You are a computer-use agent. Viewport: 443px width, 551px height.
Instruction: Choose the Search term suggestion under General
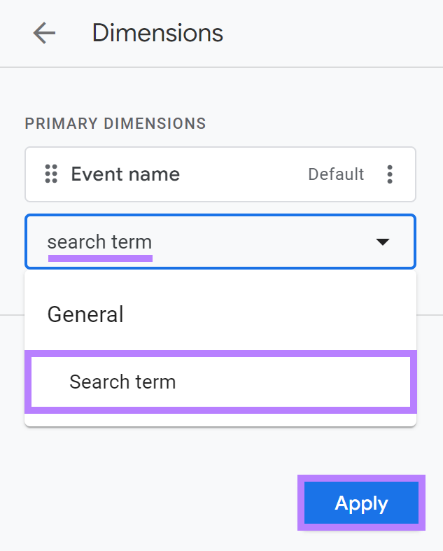[x=122, y=382]
